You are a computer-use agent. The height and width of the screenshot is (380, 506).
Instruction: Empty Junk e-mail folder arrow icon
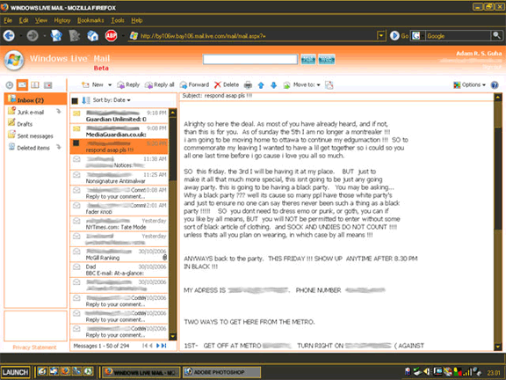point(59,112)
